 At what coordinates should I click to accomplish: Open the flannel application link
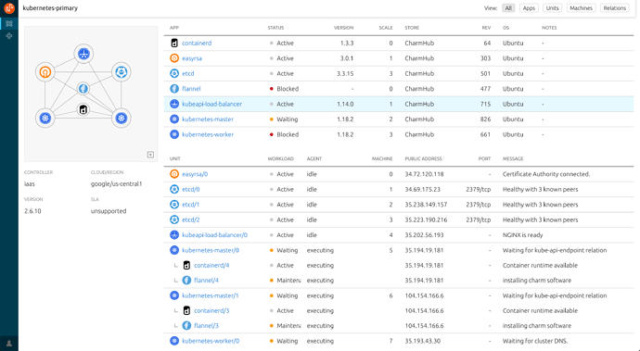pos(191,89)
